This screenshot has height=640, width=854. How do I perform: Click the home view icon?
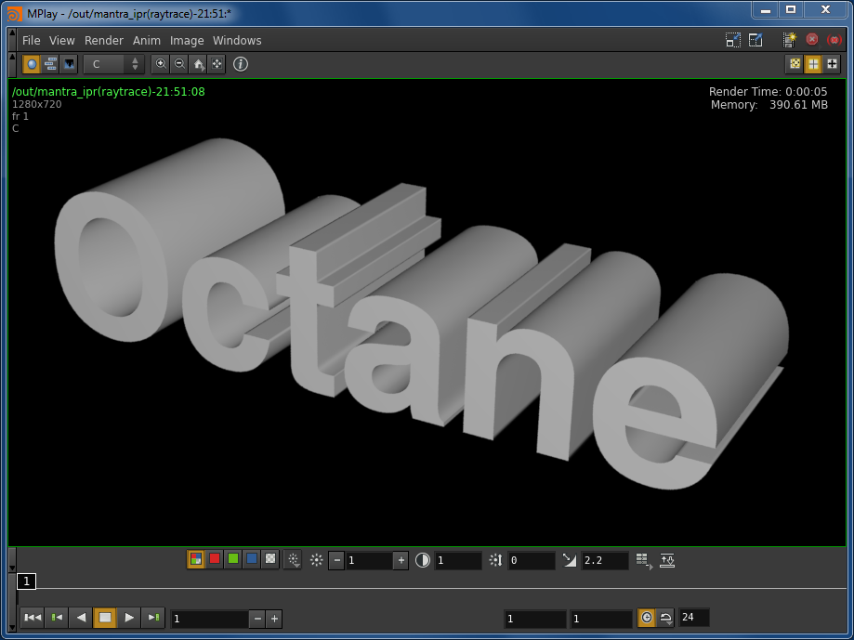198,64
